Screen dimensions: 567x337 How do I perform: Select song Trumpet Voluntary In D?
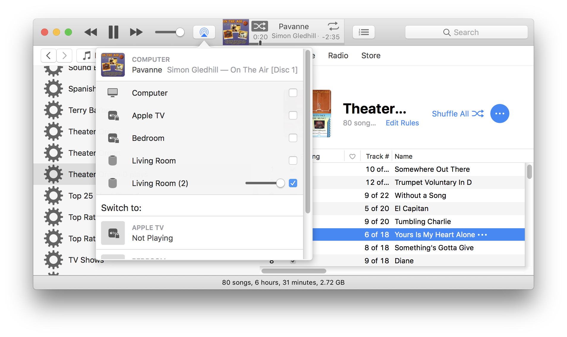tap(433, 182)
